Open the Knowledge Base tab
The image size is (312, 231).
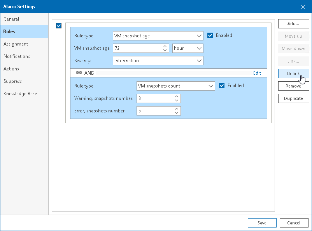click(x=24, y=94)
